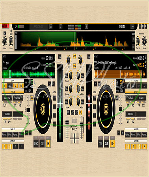Toggle left channel medium KILL

point(67,88)
